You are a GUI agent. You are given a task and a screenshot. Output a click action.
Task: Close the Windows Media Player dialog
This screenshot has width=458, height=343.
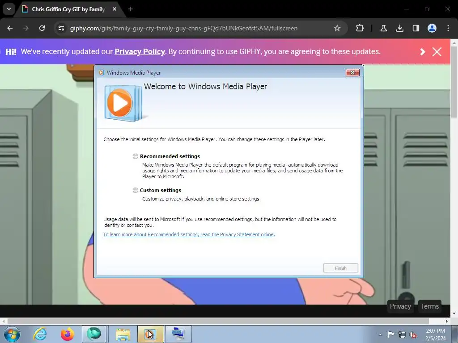tap(352, 73)
